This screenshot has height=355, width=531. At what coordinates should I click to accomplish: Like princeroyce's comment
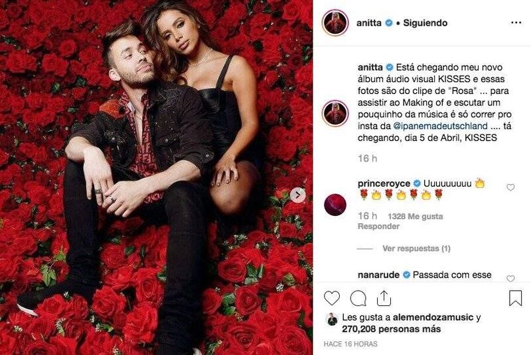click(x=510, y=187)
